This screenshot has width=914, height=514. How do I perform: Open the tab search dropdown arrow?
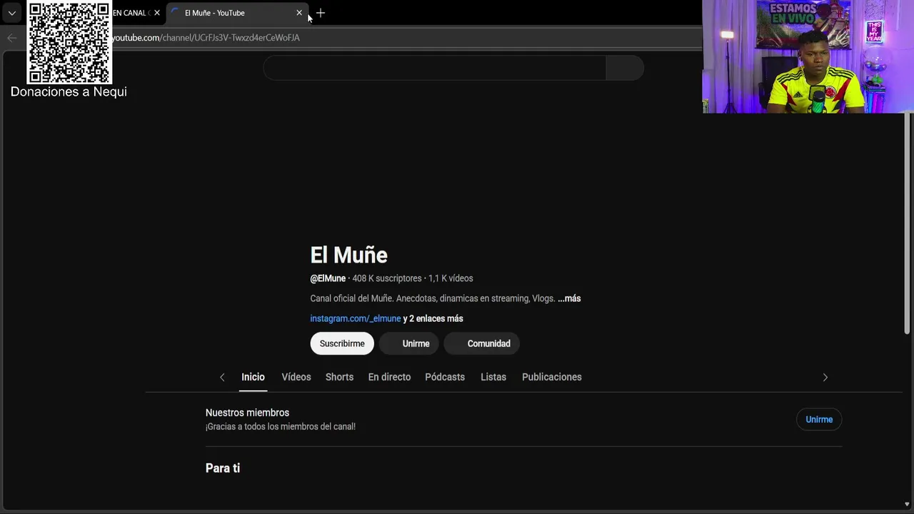(x=11, y=13)
